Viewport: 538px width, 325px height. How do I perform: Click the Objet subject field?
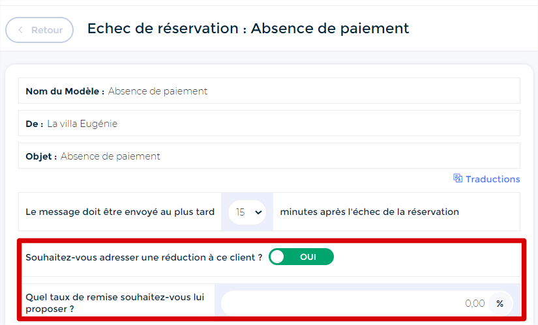tap(269, 156)
